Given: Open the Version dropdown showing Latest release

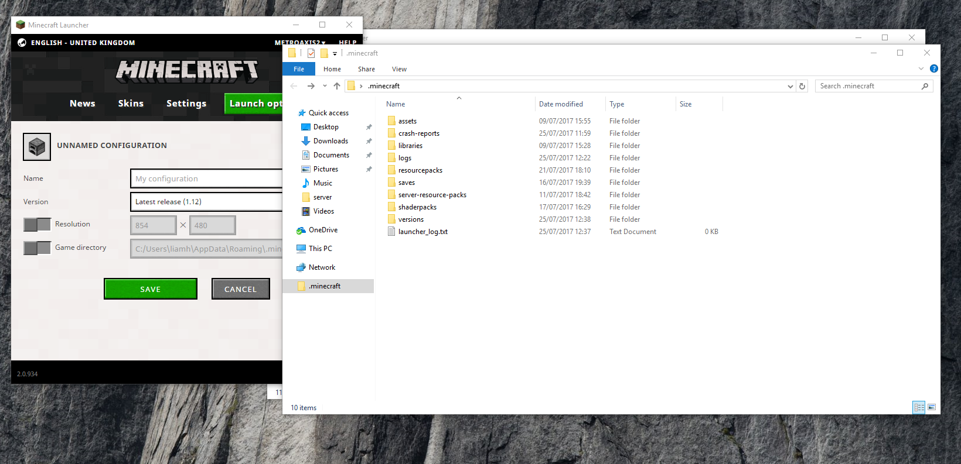Looking at the screenshot, I should point(206,202).
